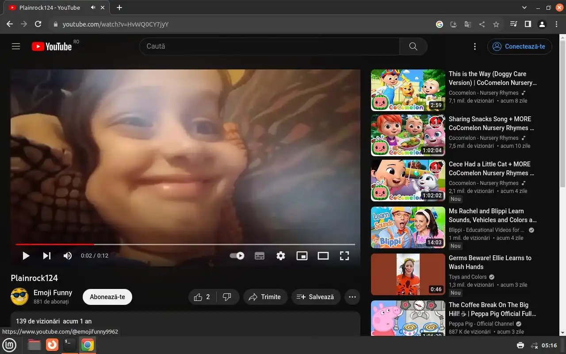Open browser media controls icon
Image resolution: width=566 pixels, height=354 pixels.
click(513, 24)
